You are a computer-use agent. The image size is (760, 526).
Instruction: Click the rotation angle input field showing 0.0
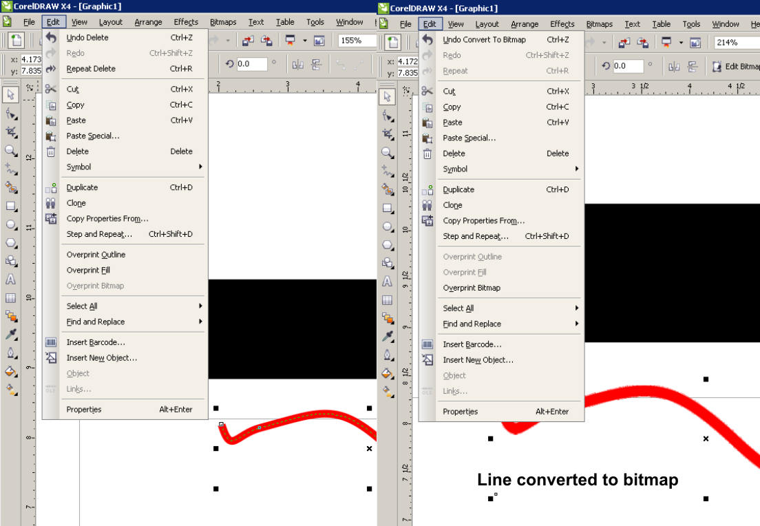coord(251,63)
